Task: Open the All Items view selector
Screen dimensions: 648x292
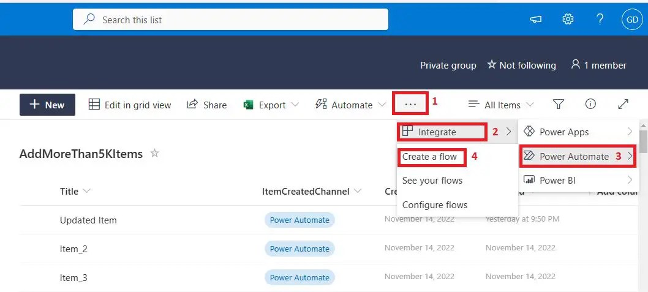Action: coord(501,105)
